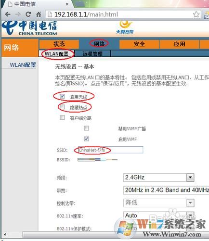
Task: Click the China Telecom logo
Action: (30, 28)
